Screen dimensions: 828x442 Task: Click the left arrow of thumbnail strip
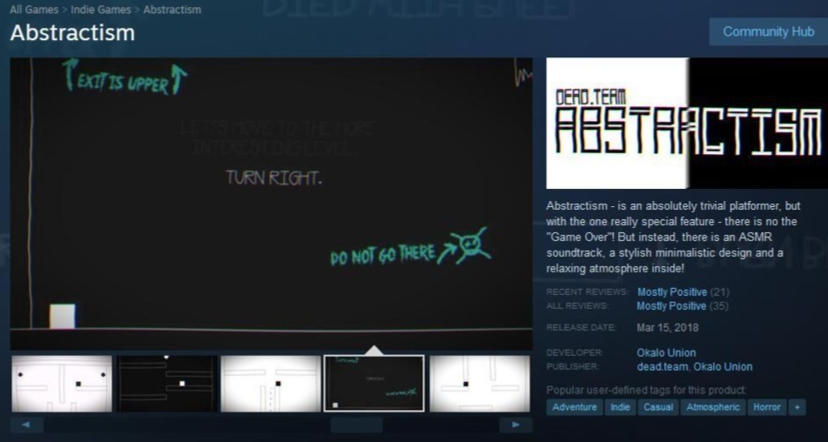pyautogui.click(x=26, y=425)
